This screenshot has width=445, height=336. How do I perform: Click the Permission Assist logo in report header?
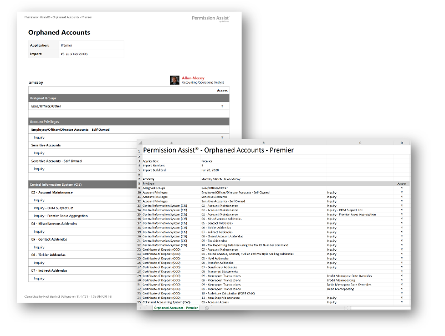[x=210, y=19]
